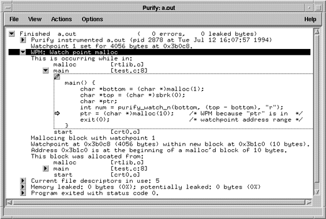
Task: Select 'This is occurring while in:' line
Action: (81, 58)
